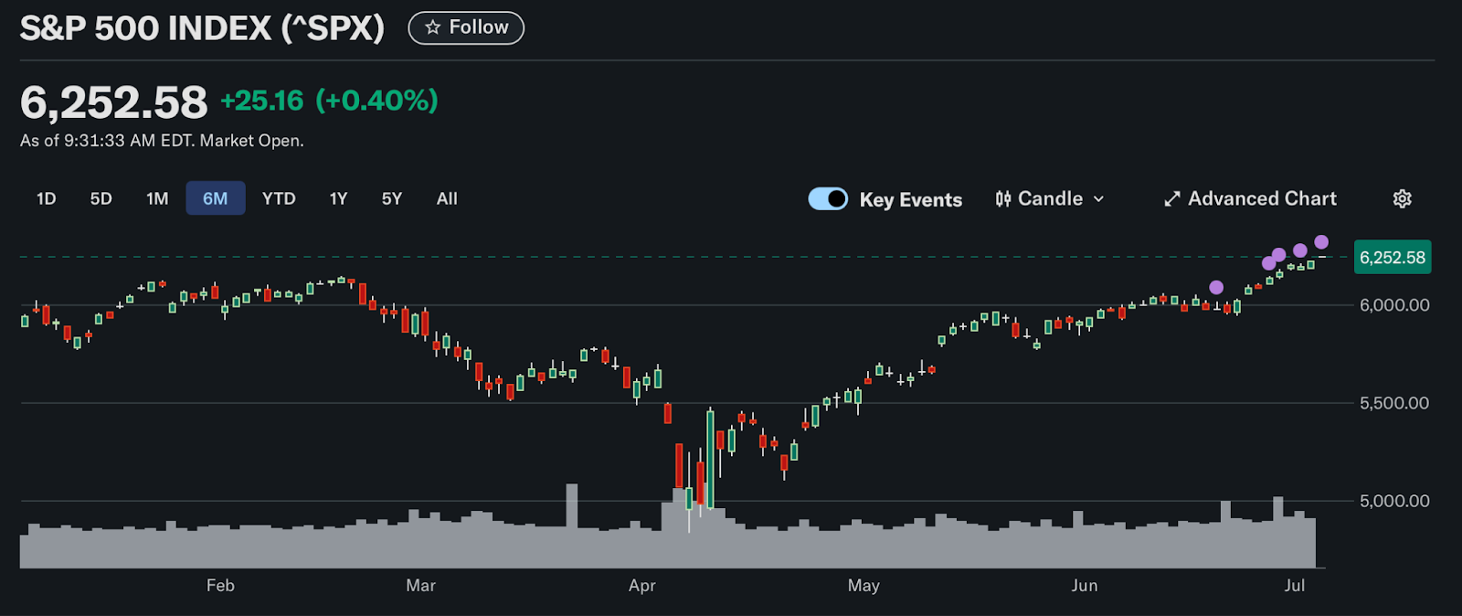Viewport: 1462px width, 616px height.
Task: Click the Apr date axis label
Action: click(642, 586)
